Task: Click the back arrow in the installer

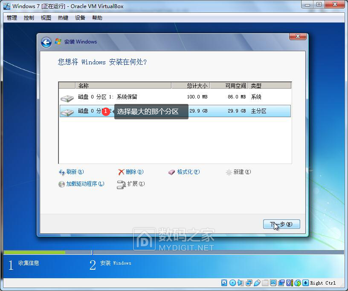Action: 46,42
